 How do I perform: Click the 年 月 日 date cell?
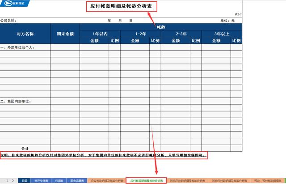tap(120, 21)
